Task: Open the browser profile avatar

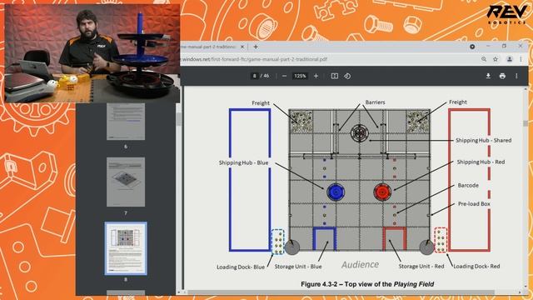Action: (509, 59)
